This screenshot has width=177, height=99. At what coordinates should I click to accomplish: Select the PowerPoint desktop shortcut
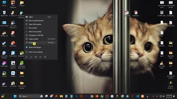(x=13, y=44)
